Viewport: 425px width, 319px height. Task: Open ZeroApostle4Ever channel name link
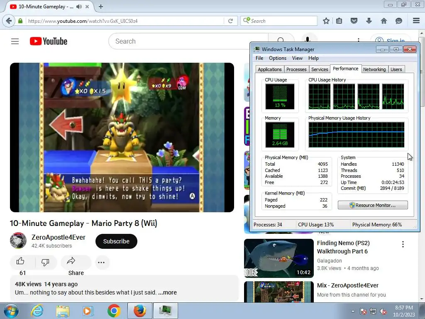click(x=58, y=237)
